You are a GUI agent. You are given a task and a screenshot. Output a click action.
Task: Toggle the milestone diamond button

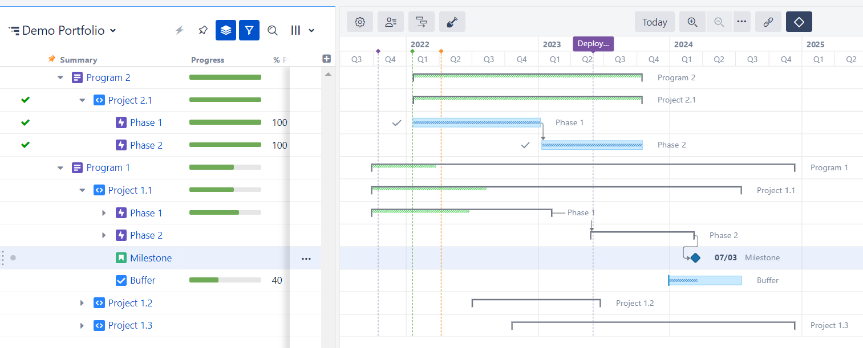(x=799, y=22)
